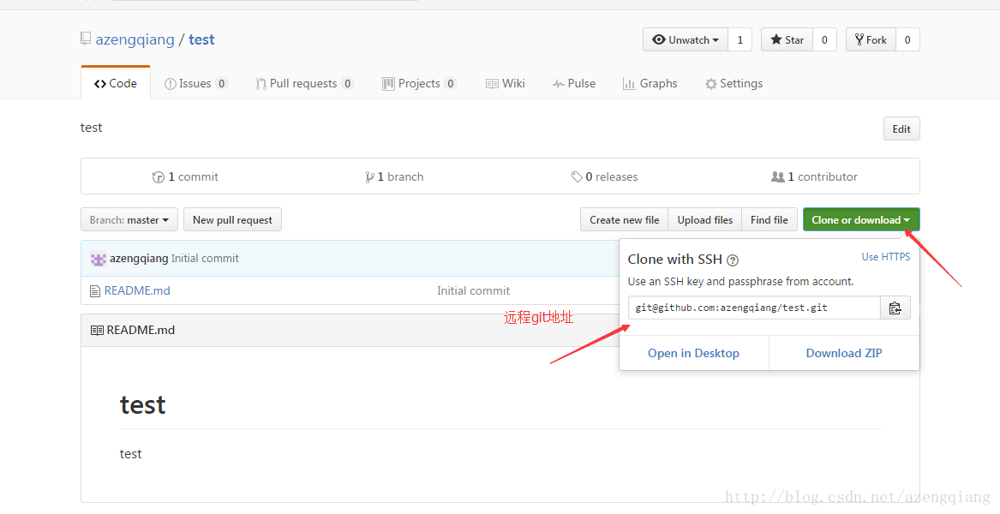
Task: Open the Wiki tab
Action: [505, 84]
